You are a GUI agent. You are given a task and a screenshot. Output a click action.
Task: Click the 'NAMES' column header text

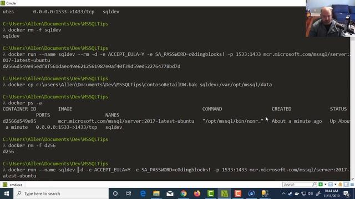[112, 115]
